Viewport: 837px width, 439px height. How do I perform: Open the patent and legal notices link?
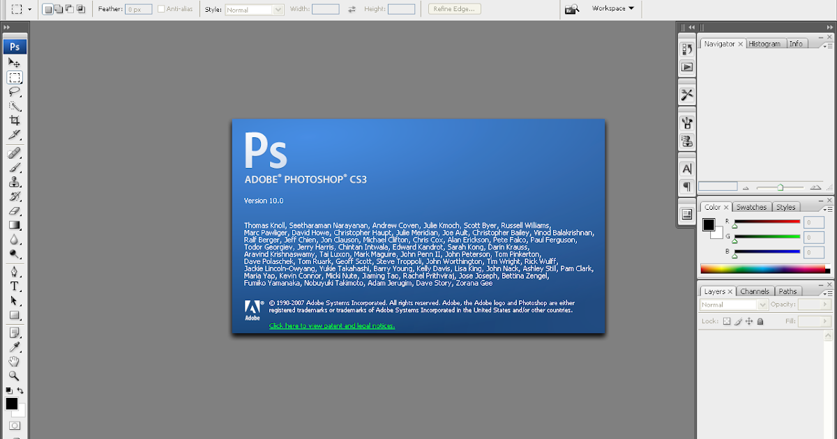coord(332,325)
